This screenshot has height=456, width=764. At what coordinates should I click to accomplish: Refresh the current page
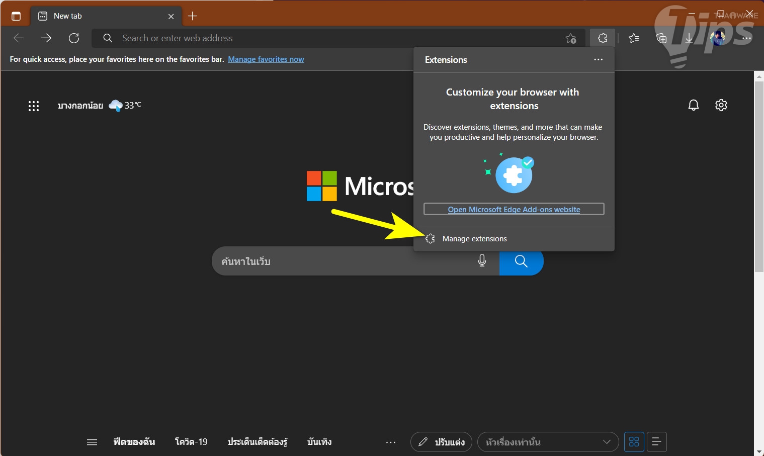pyautogui.click(x=74, y=38)
